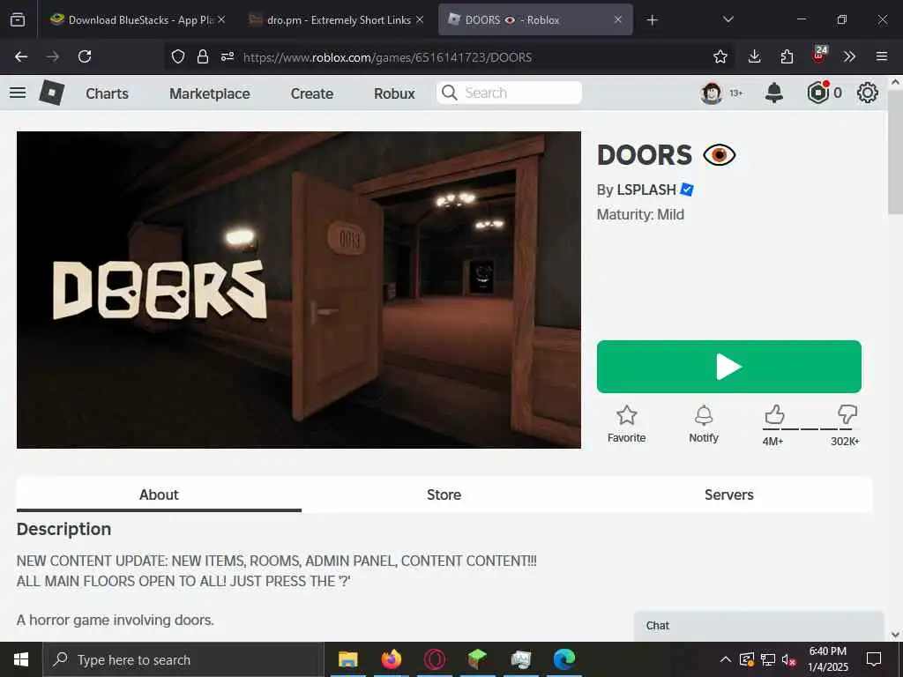
Task: Select the About tab
Action: point(159,495)
